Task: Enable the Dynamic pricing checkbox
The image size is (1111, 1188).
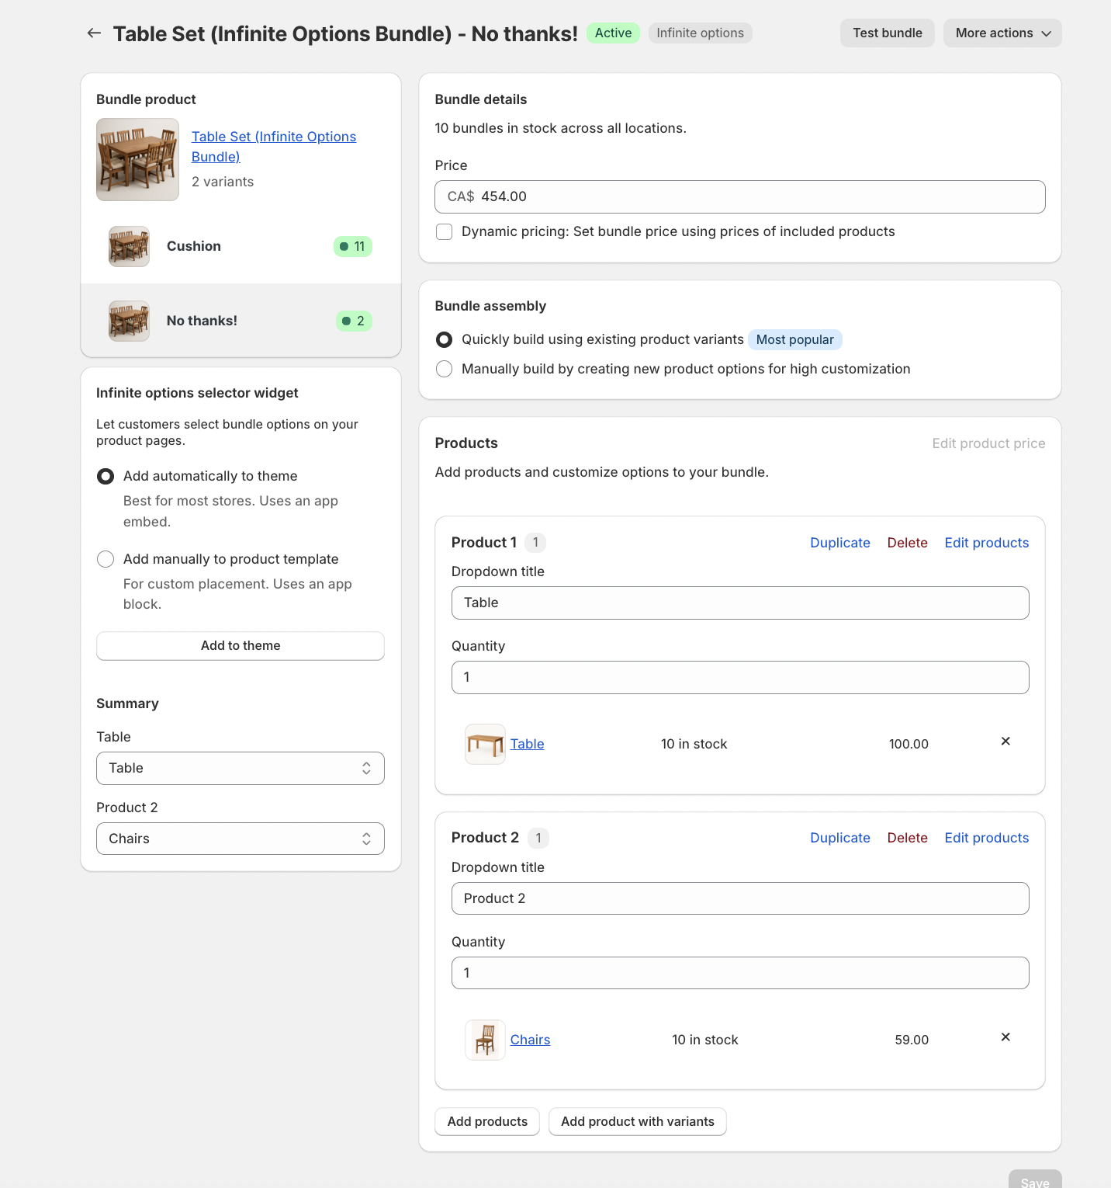Action: (x=445, y=231)
